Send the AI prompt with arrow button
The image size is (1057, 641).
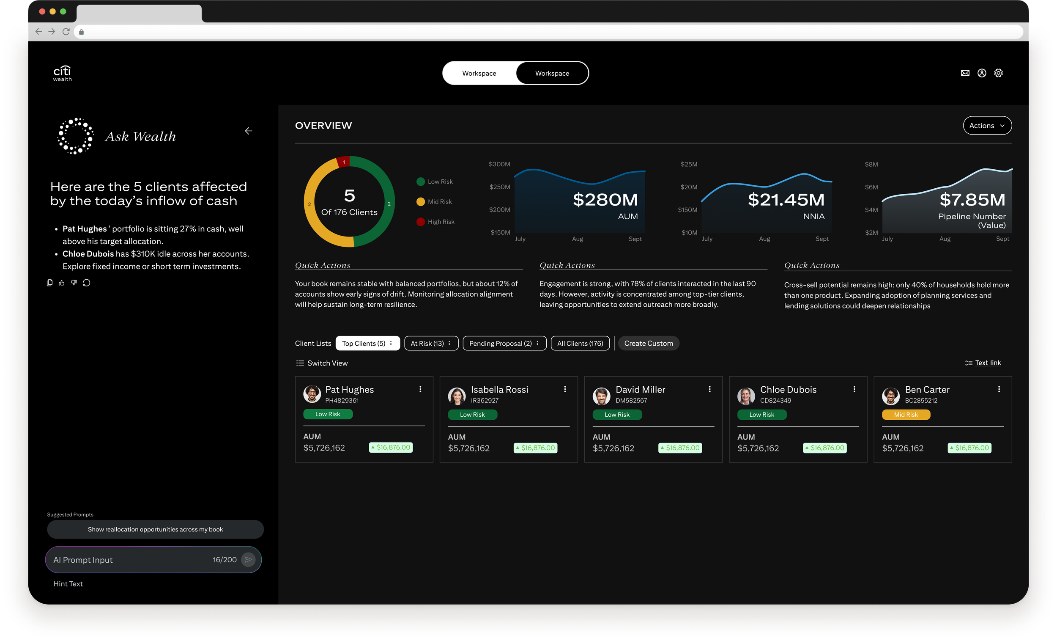[248, 559]
